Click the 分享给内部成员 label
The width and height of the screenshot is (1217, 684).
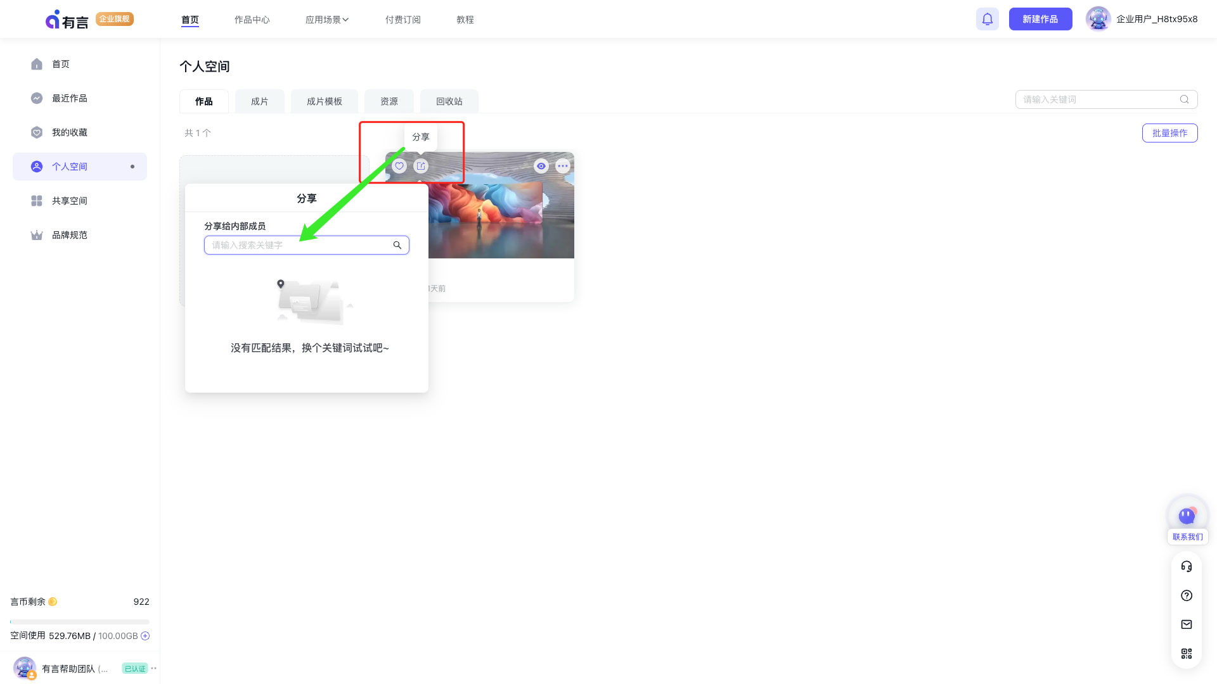point(235,226)
